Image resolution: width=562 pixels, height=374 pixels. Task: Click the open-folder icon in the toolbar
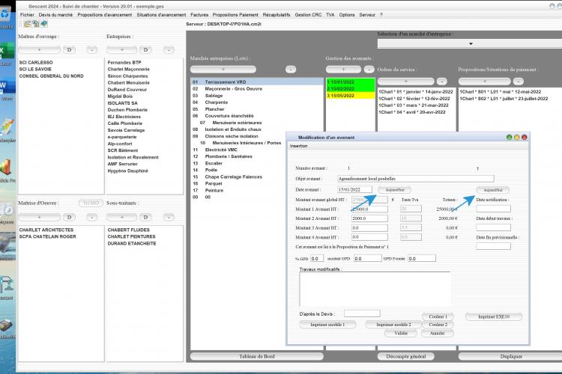click(x=27, y=24)
